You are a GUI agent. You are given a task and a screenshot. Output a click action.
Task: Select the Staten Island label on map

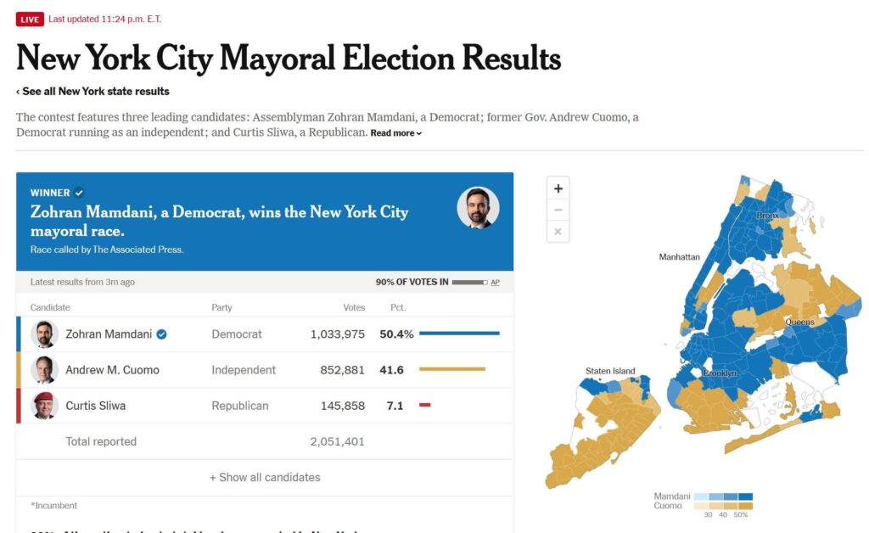pos(610,371)
